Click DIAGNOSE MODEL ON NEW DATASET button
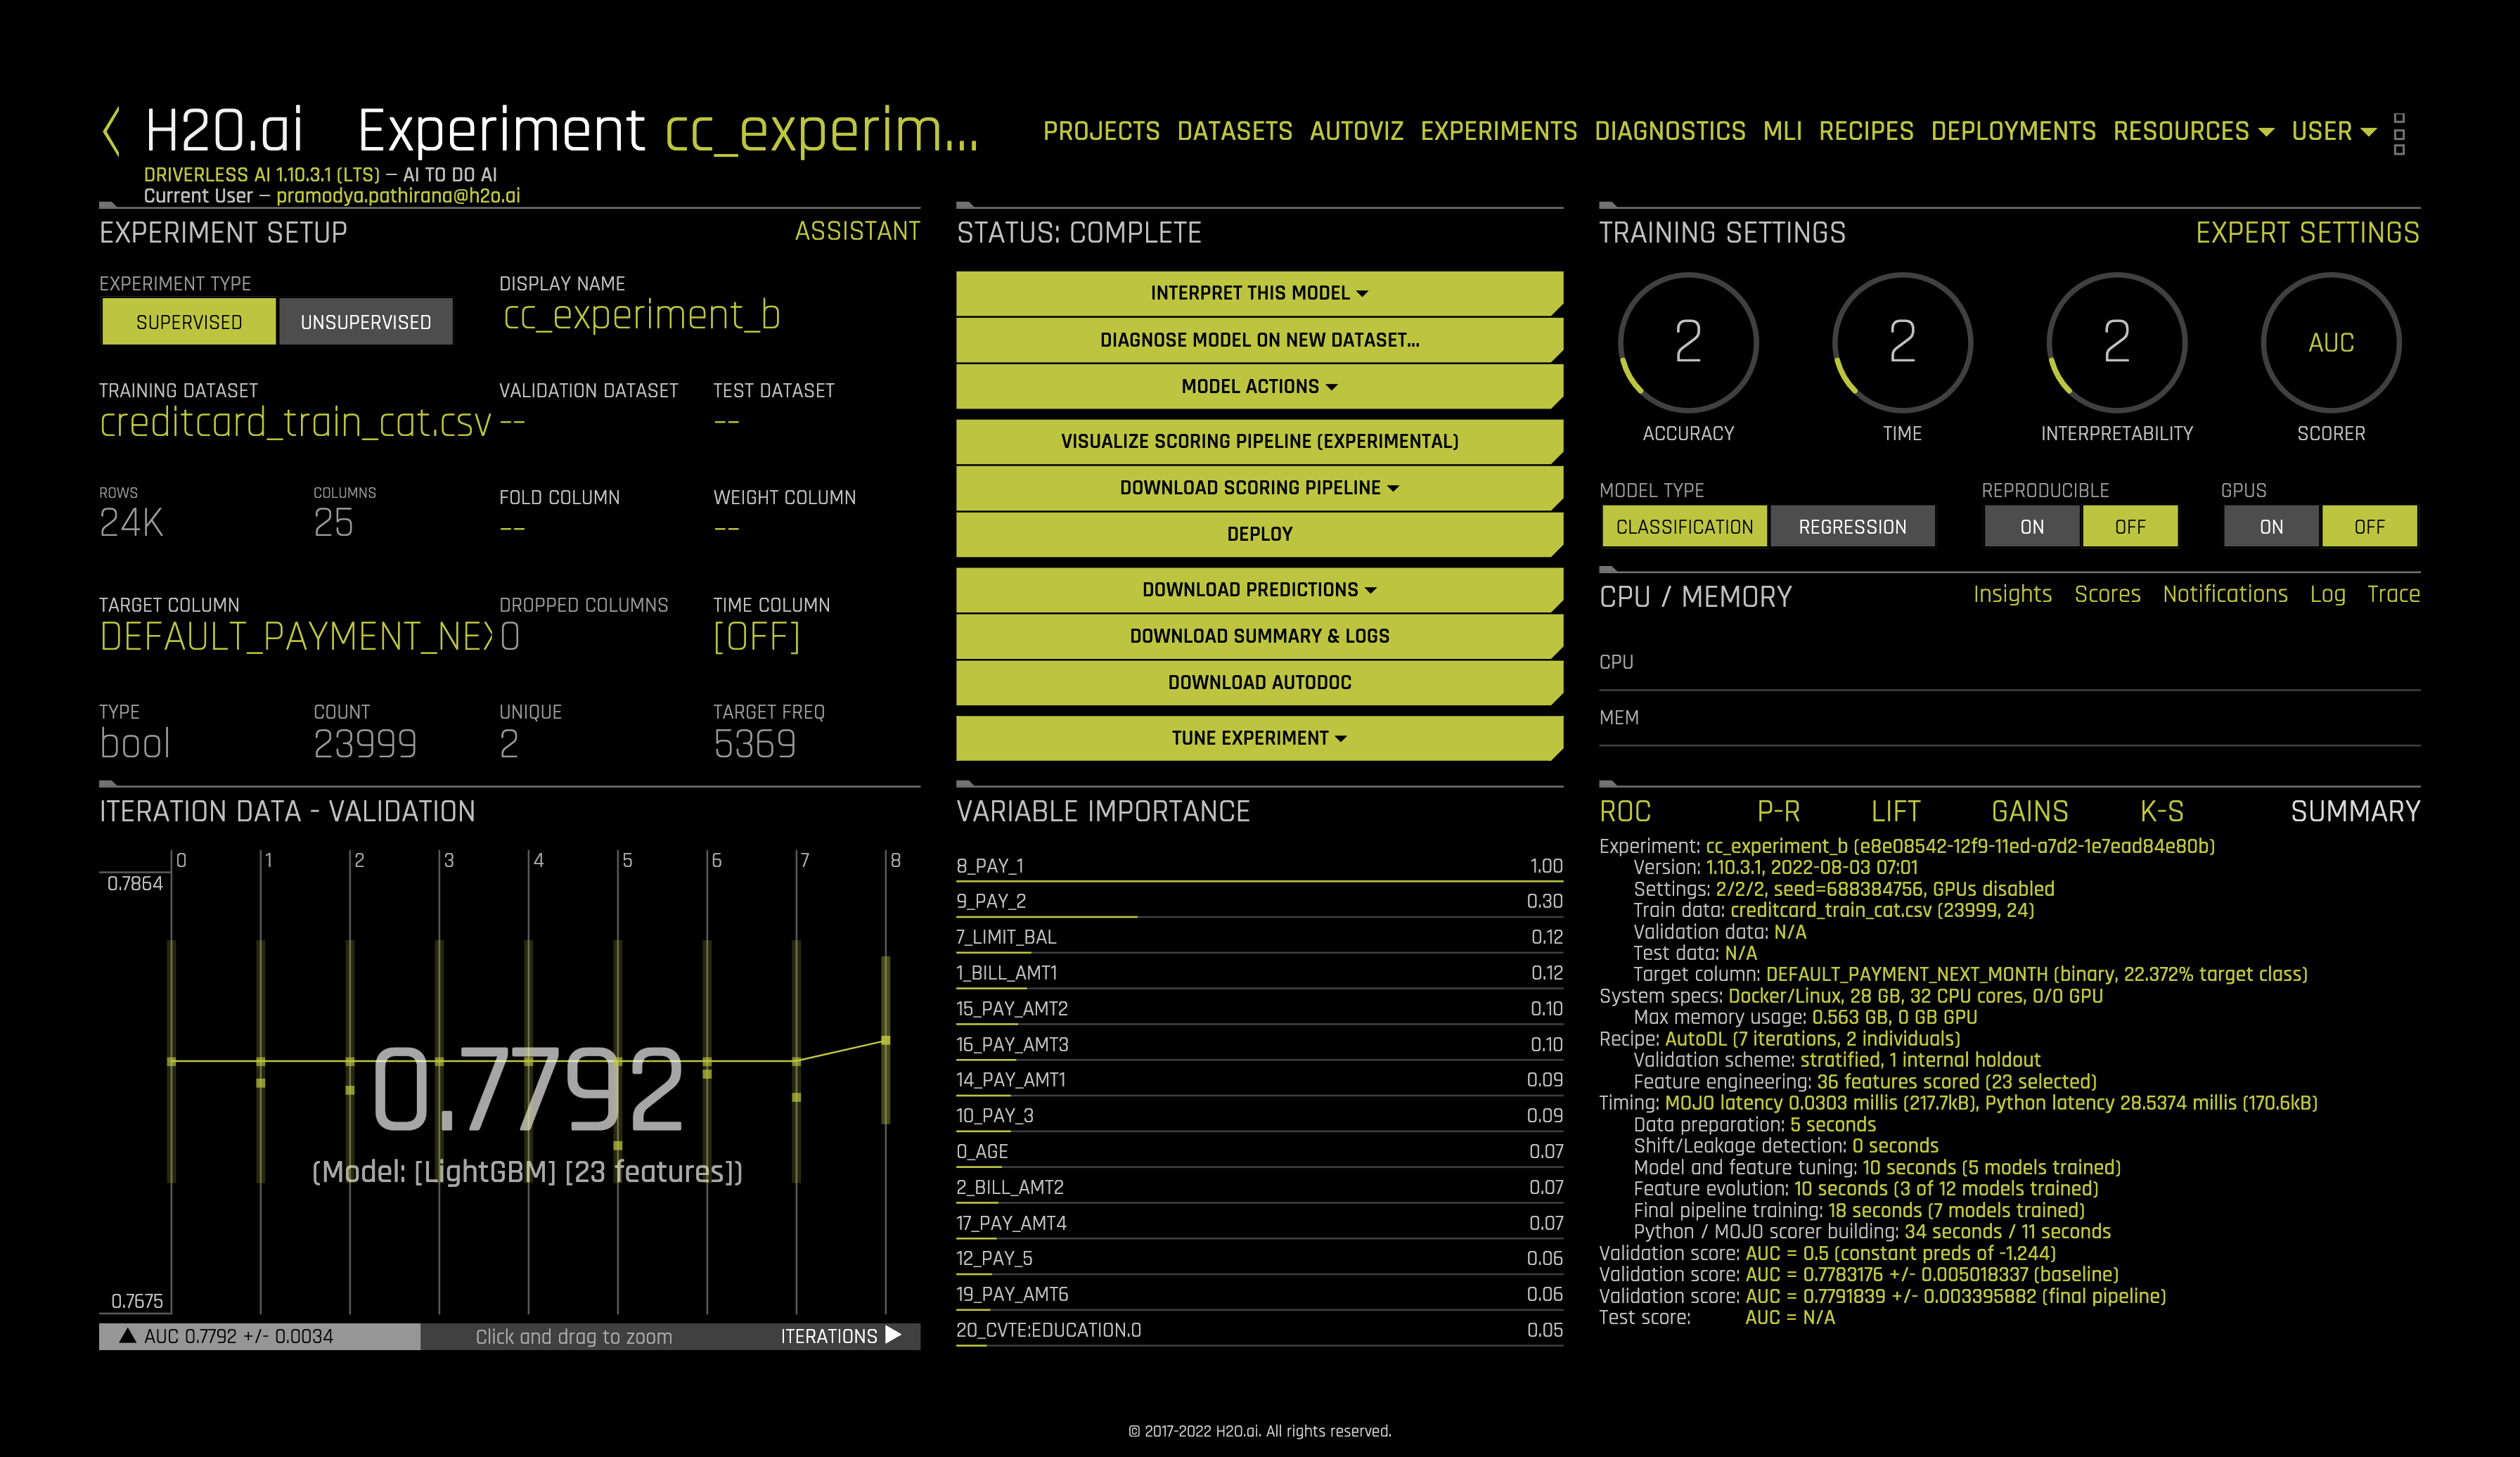The width and height of the screenshot is (2520, 1457). click(1259, 340)
